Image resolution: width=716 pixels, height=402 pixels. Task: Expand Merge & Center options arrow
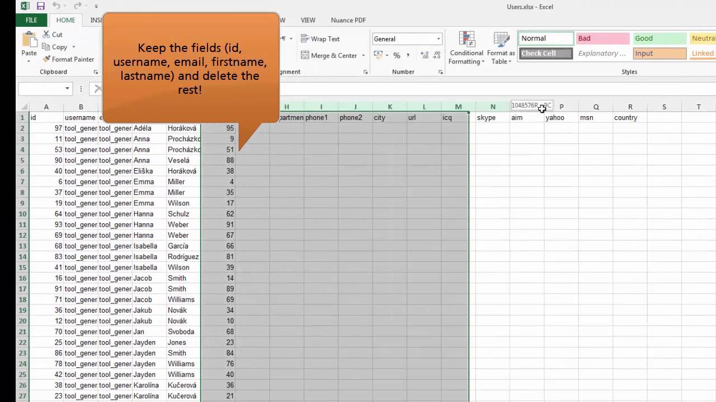coord(363,55)
